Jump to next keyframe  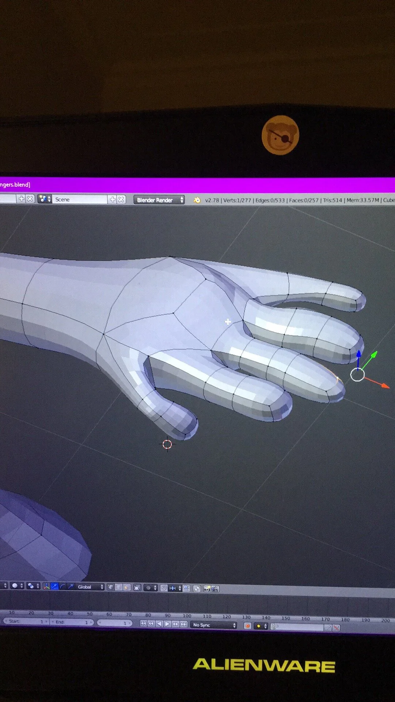click(x=176, y=624)
